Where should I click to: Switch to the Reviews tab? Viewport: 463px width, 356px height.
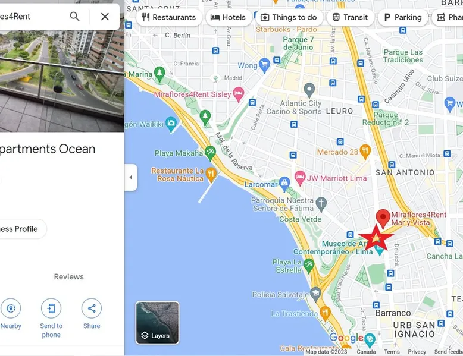pyautogui.click(x=68, y=277)
